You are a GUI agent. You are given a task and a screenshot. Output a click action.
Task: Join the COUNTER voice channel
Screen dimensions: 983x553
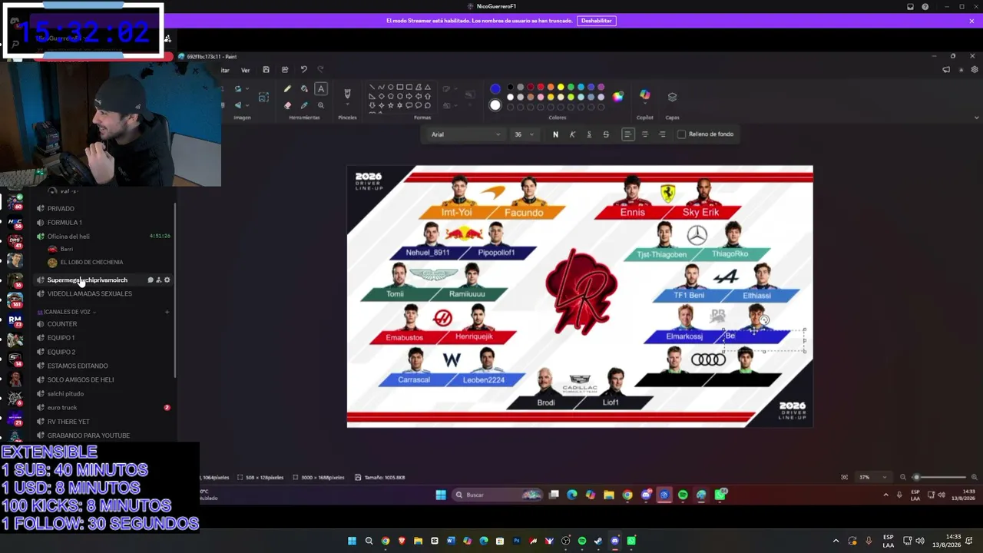click(62, 324)
